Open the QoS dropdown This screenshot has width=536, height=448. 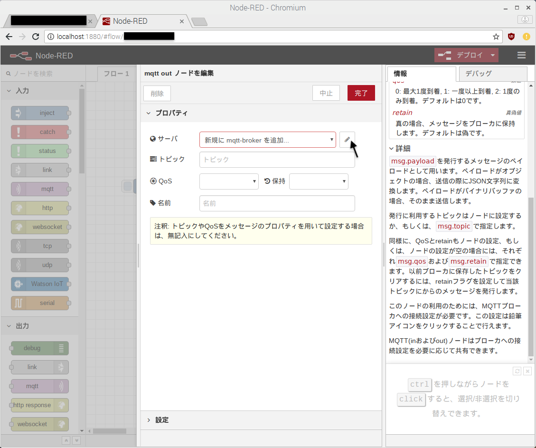pos(229,181)
